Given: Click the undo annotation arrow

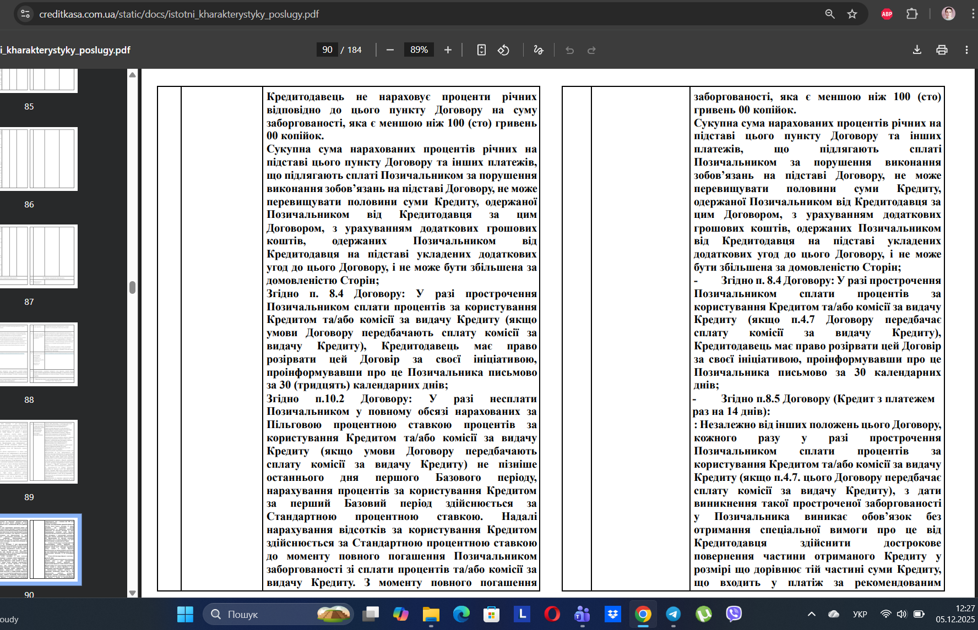Looking at the screenshot, I should [x=569, y=50].
